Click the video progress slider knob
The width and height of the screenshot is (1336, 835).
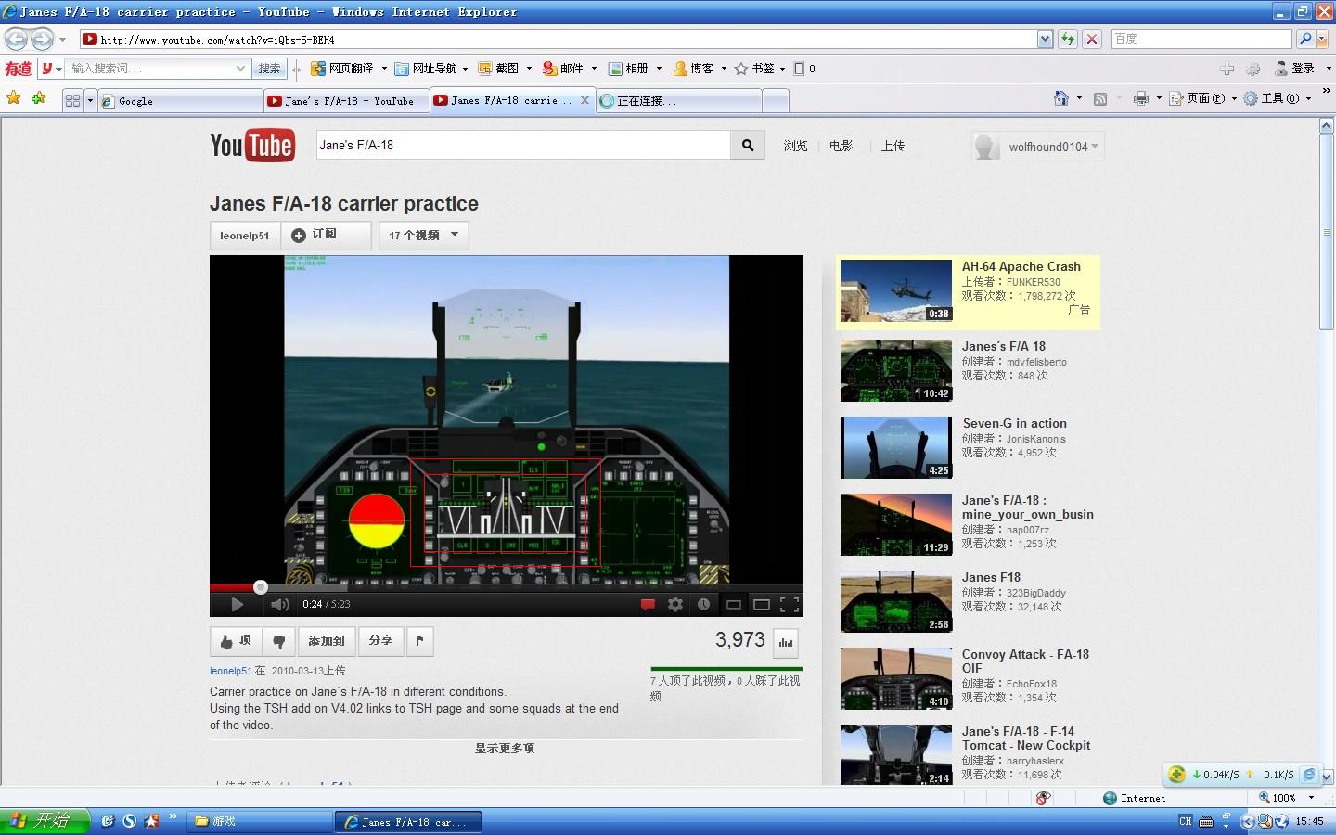pyautogui.click(x=261, y=587)
